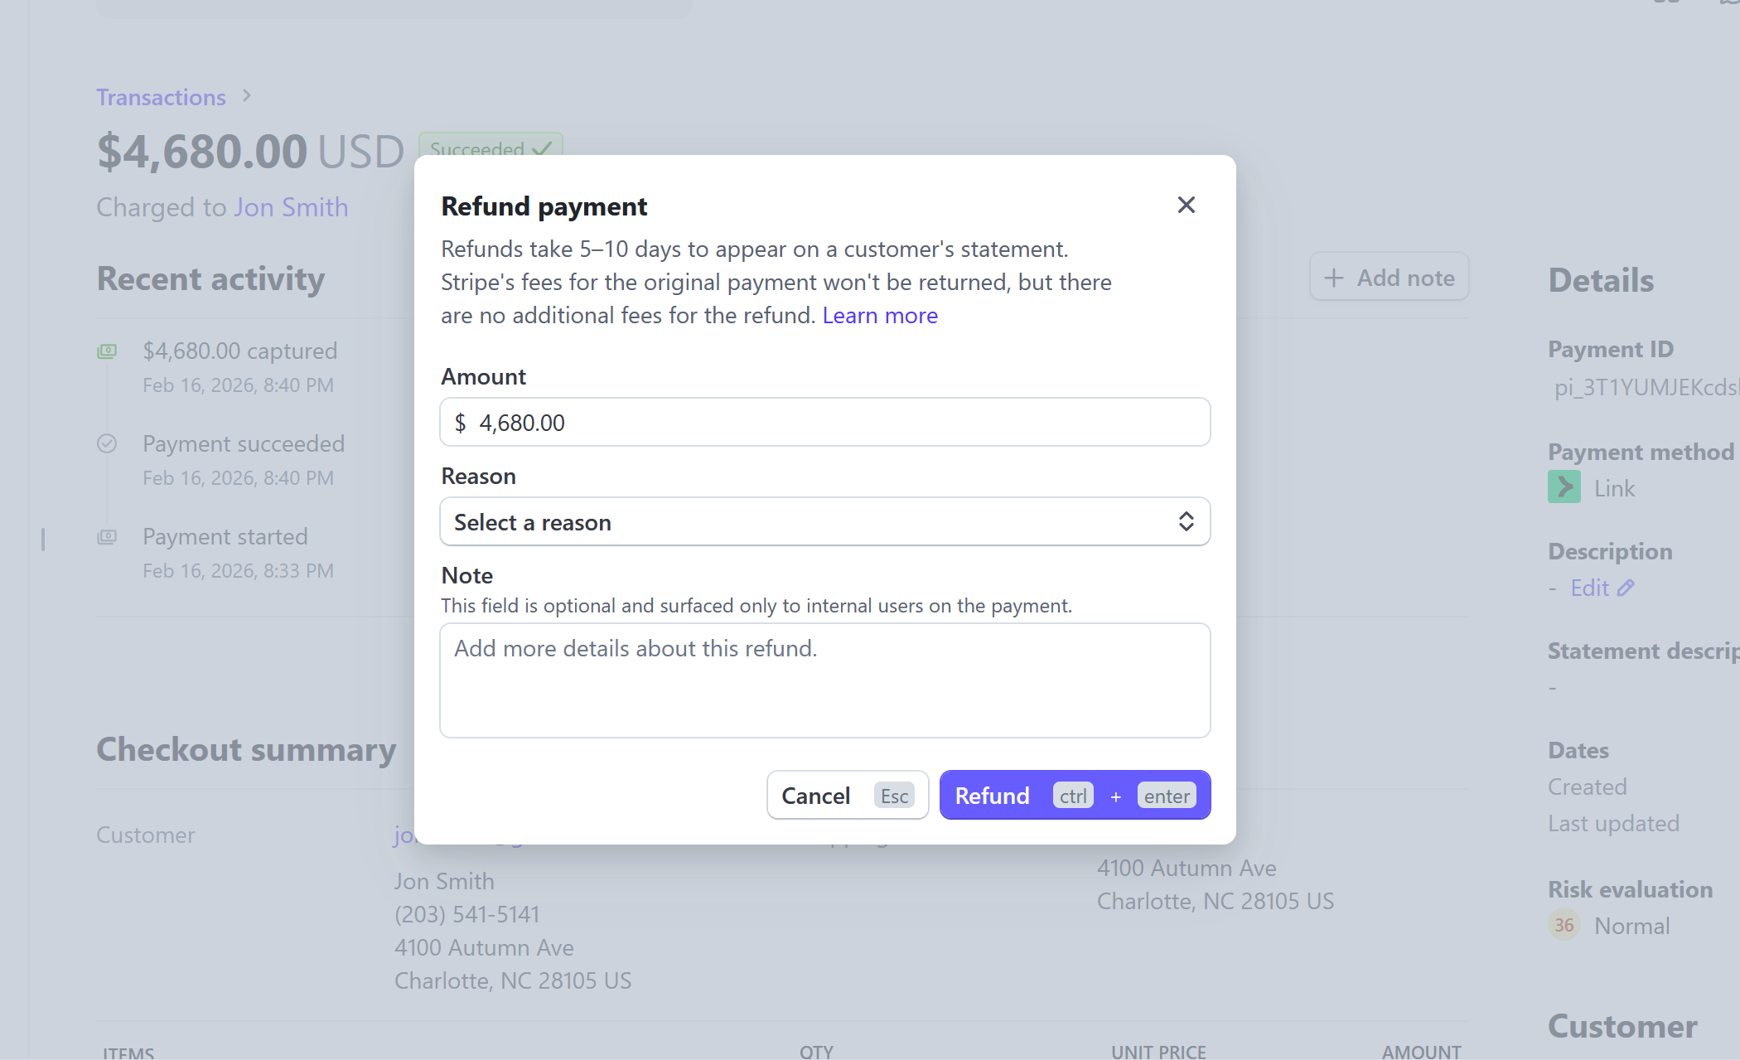Screen dimensions: 1740x1060
Task: Open the Transactions breadcrumb link
Action: click(x=161, y=97)
